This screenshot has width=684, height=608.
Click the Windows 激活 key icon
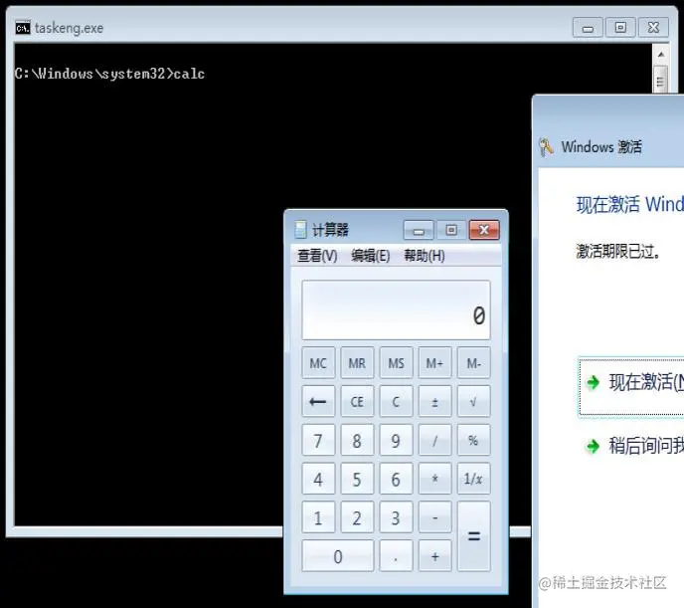click(545, 147)
